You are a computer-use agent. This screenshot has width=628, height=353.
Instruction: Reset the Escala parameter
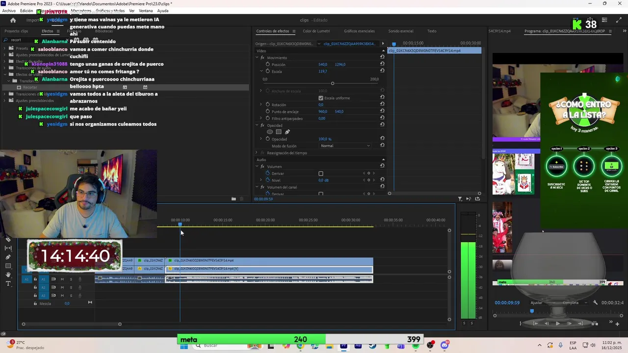[382, 71]
